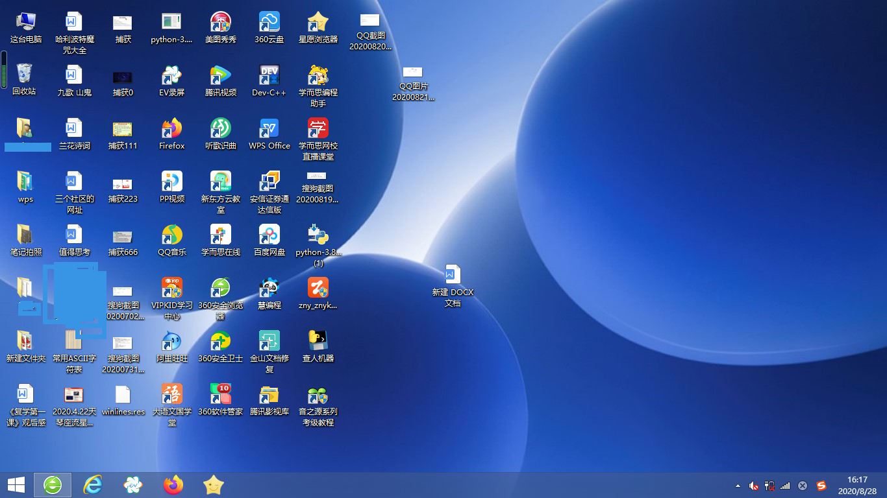This screenshot has height=498, width=887.
Task: Open the 金山文档修复 shortcut
Action: [269, 352]
